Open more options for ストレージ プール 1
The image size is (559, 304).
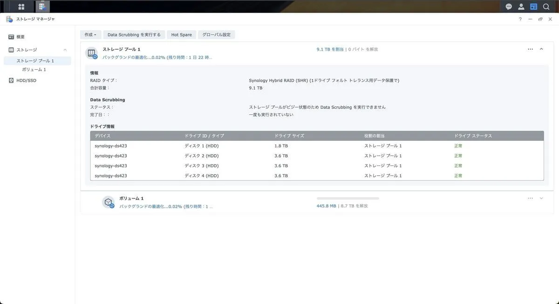coord(530,49)
